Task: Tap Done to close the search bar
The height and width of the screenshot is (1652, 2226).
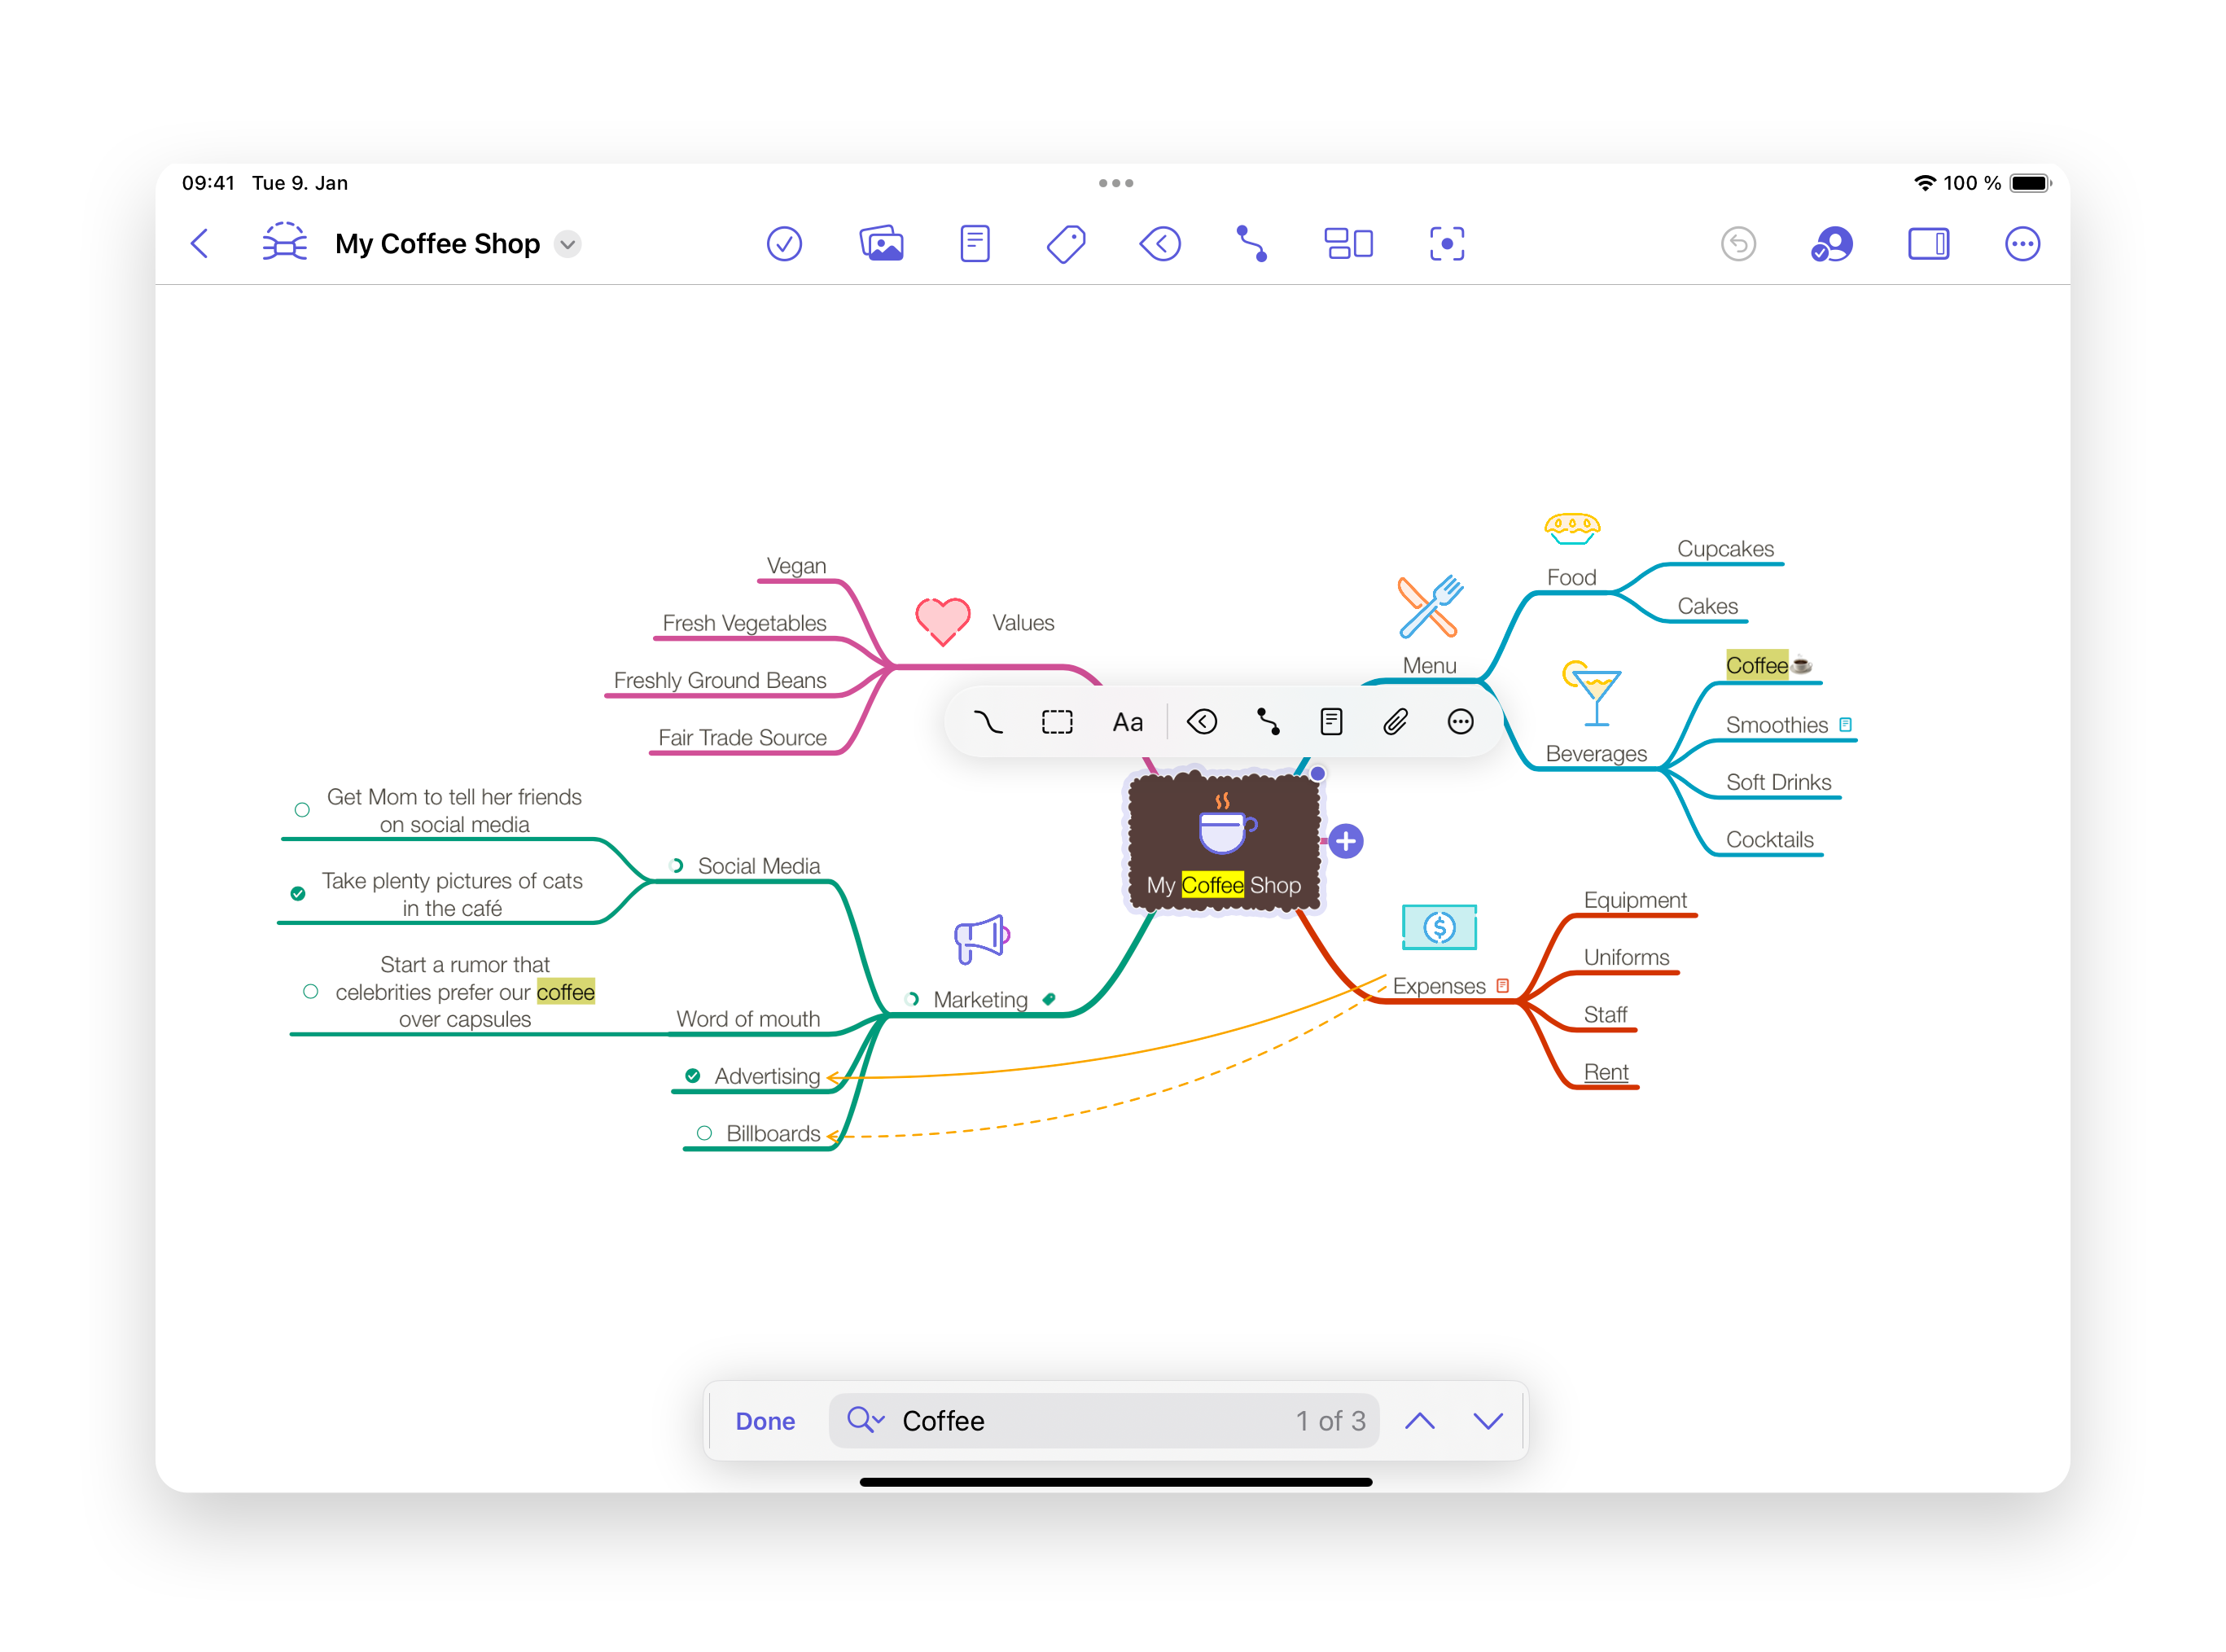Action: pyautogui.click(x=765, y=1420)
